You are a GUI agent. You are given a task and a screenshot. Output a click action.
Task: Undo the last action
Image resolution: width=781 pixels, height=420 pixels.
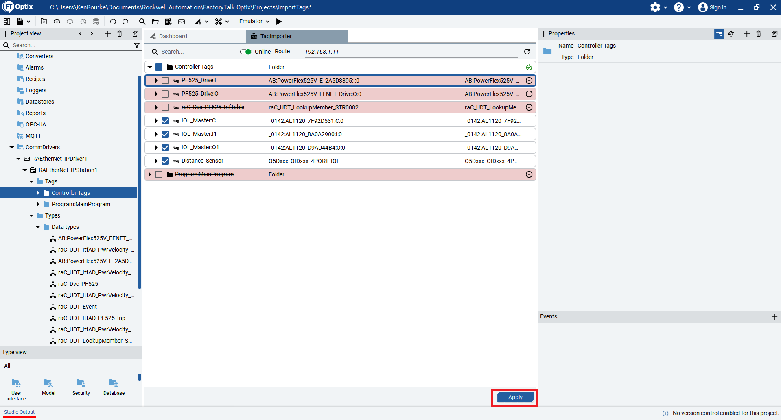(x=113, y=22)
